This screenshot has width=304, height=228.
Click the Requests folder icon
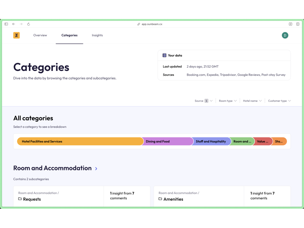[x=20, y=199]
